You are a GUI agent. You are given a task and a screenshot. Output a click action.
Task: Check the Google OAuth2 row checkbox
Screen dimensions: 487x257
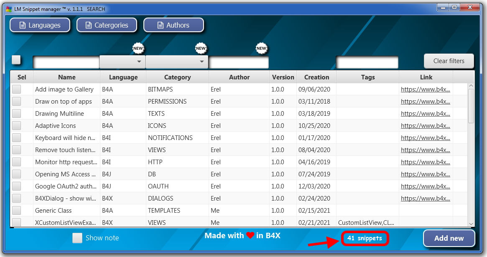click(16, 186)
